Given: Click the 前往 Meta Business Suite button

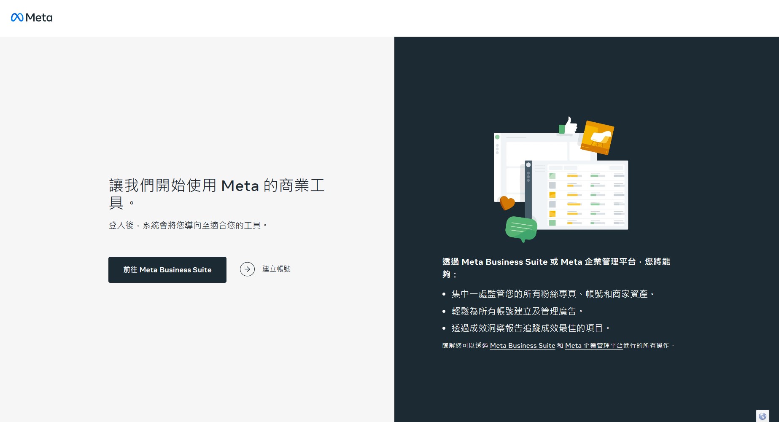Looking at the screenshot, I should coord(167,270).
